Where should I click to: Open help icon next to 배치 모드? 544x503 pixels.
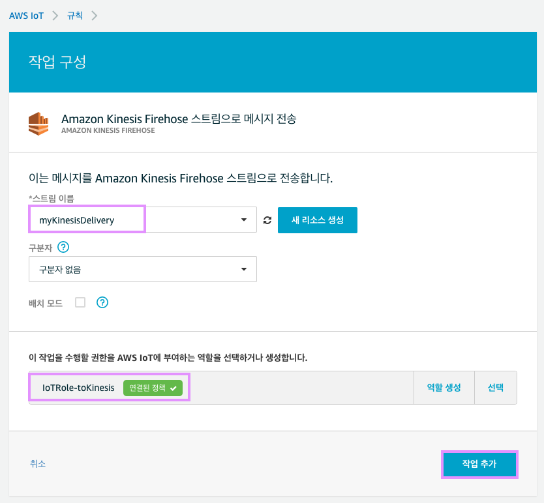tap(102, 302)
